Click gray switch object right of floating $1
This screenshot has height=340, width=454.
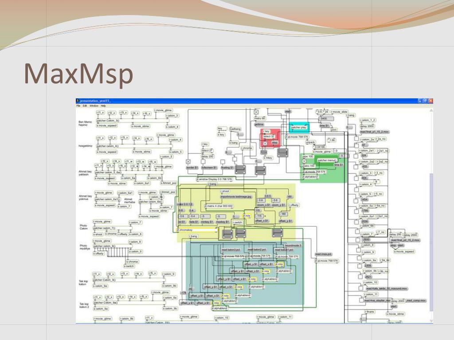point(240,170)
